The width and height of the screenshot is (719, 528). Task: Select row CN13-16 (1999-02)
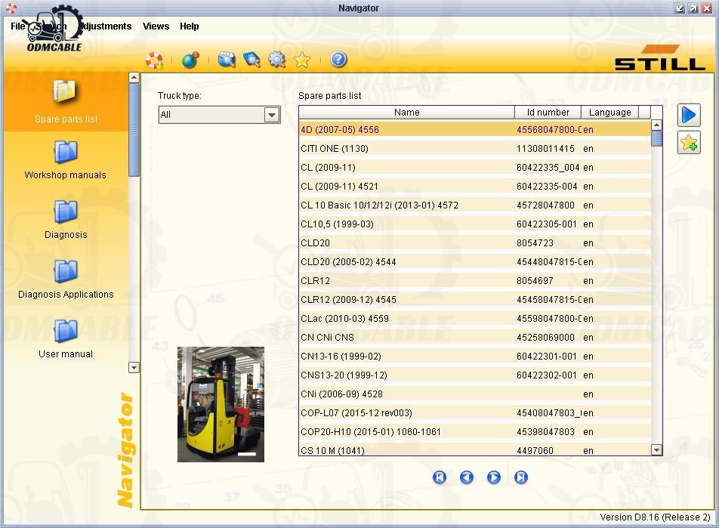(474, 356)
